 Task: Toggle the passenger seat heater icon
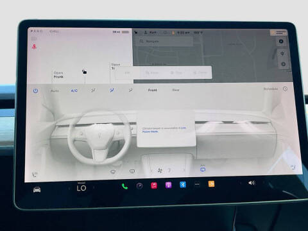pyautogui.click(x=293, y=167)
